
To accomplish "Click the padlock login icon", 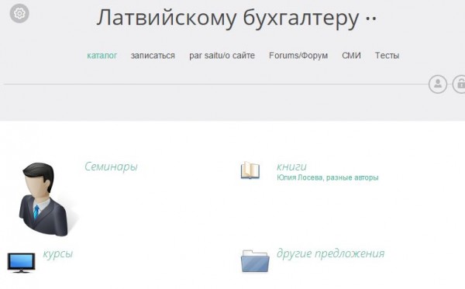I will [x=459, y=84].
